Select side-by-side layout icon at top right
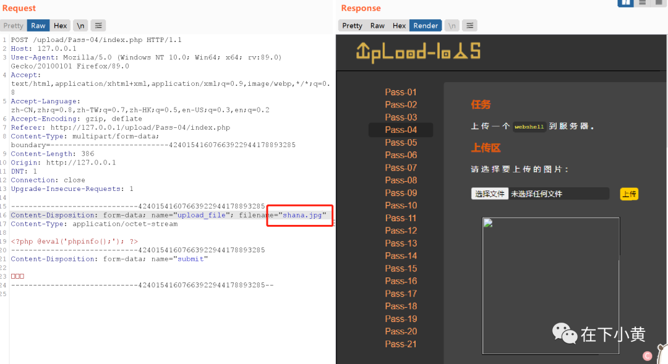The image size is (668, 364). 625,2
